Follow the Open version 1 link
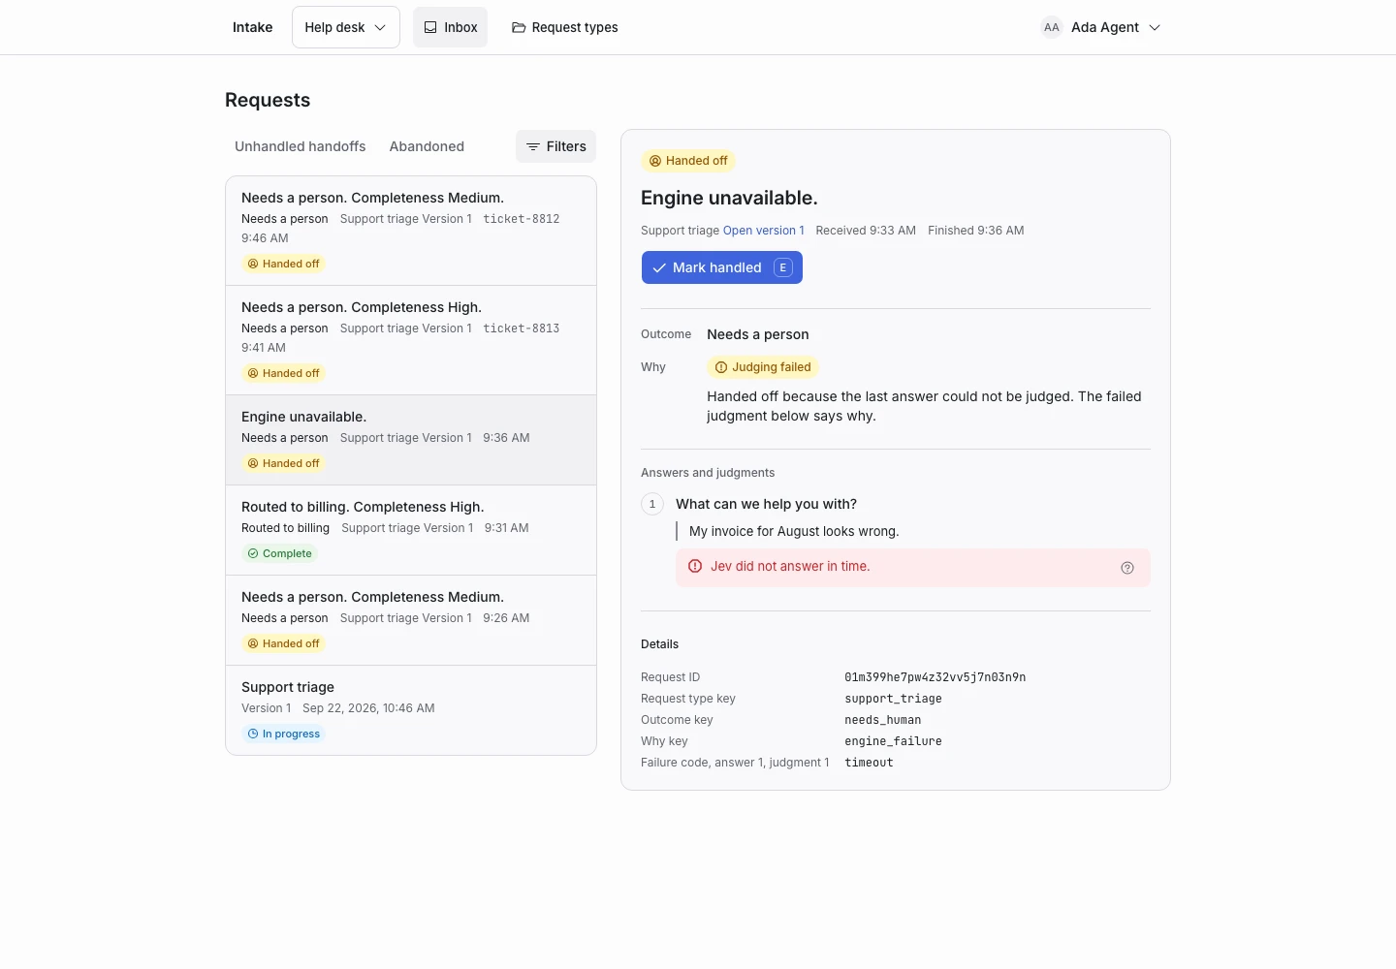 tap(764, 231)
